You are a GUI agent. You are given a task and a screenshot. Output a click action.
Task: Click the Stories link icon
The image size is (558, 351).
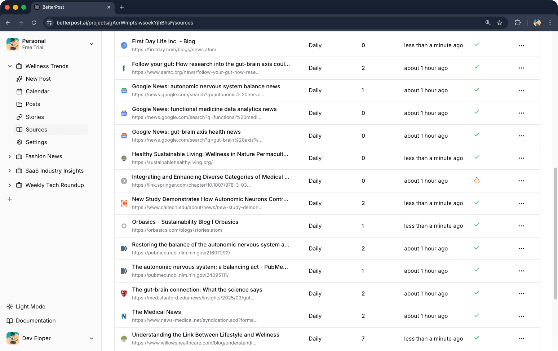[x=19, y=117]
